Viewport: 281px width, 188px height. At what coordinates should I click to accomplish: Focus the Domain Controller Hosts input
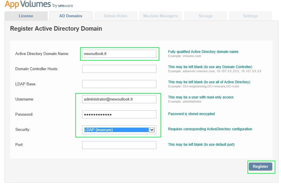(x=119, y=69)
